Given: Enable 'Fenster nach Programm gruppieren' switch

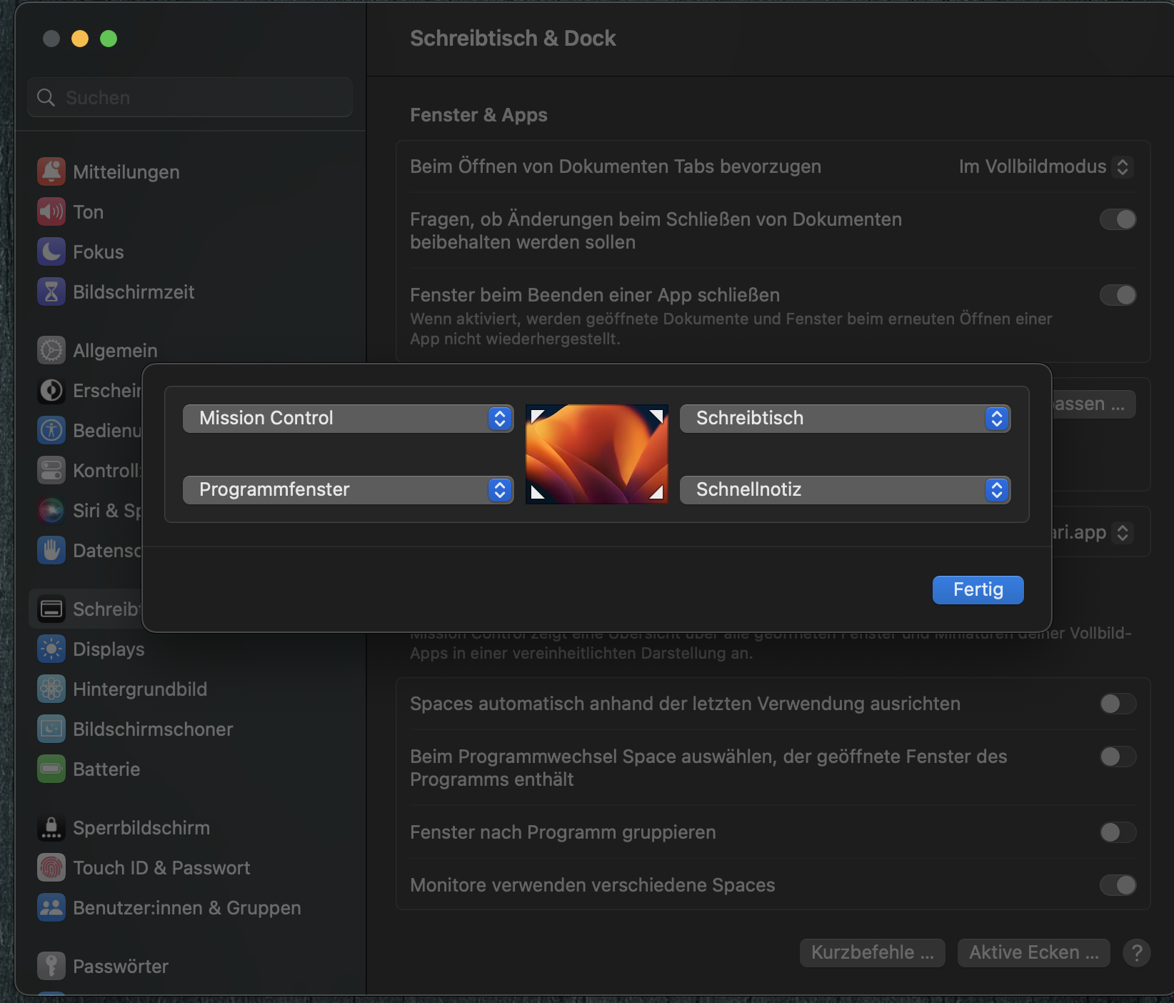Looking at the screenshot, I should [1118, 832].
